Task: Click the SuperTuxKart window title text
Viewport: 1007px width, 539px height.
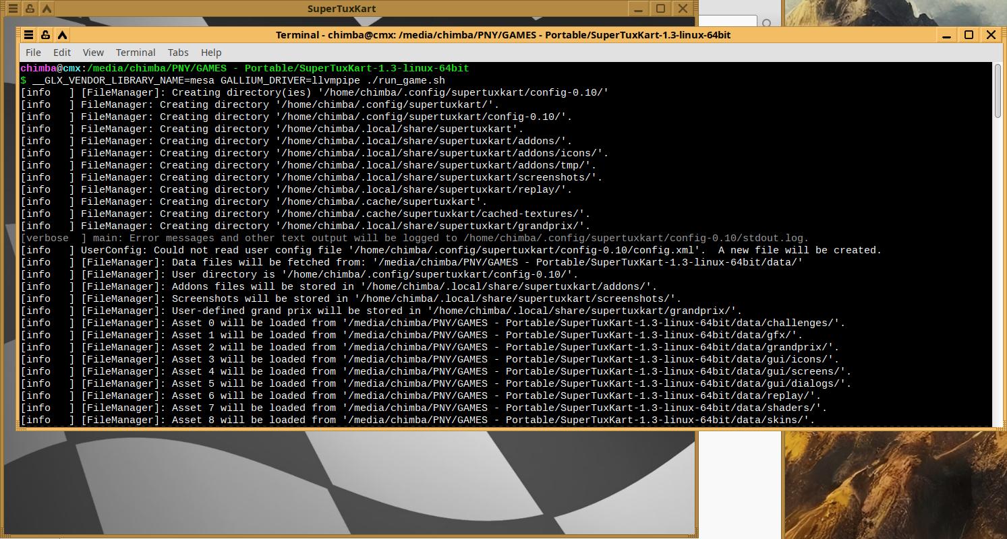Action: [x=342, y=9]
